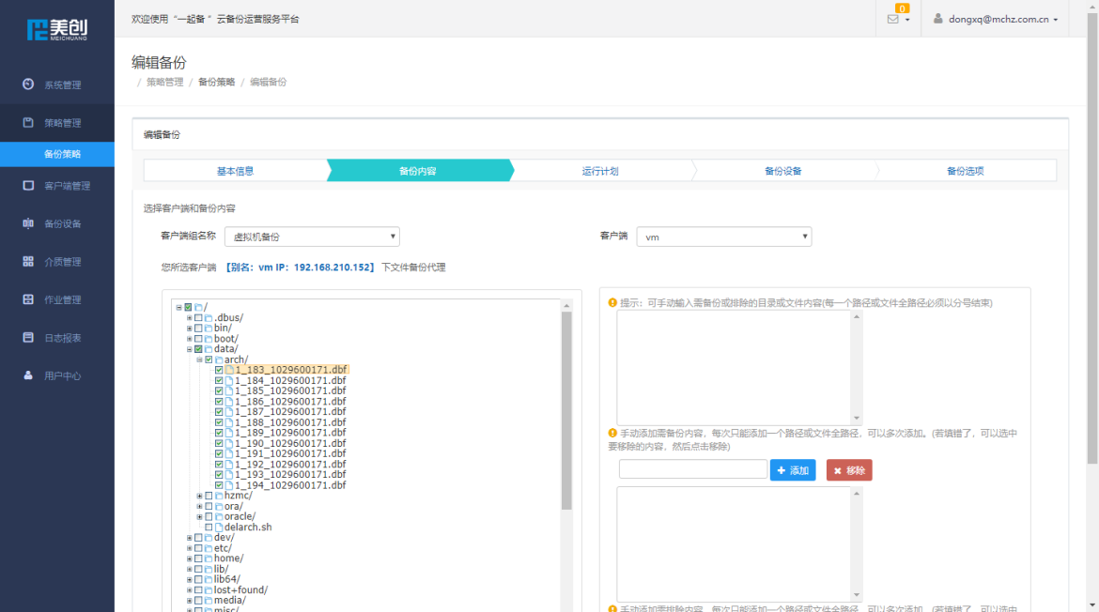The image size is (1099, 612).
Task: Check the bin/ folder checkbox
Action: point(198,328)
